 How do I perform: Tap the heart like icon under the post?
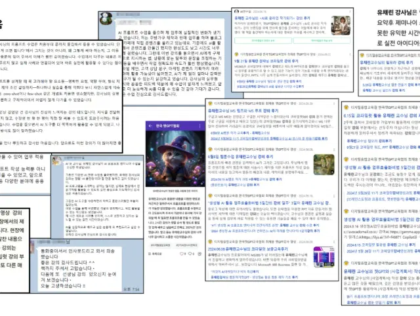pyautogui.click(x=181, y=254)
